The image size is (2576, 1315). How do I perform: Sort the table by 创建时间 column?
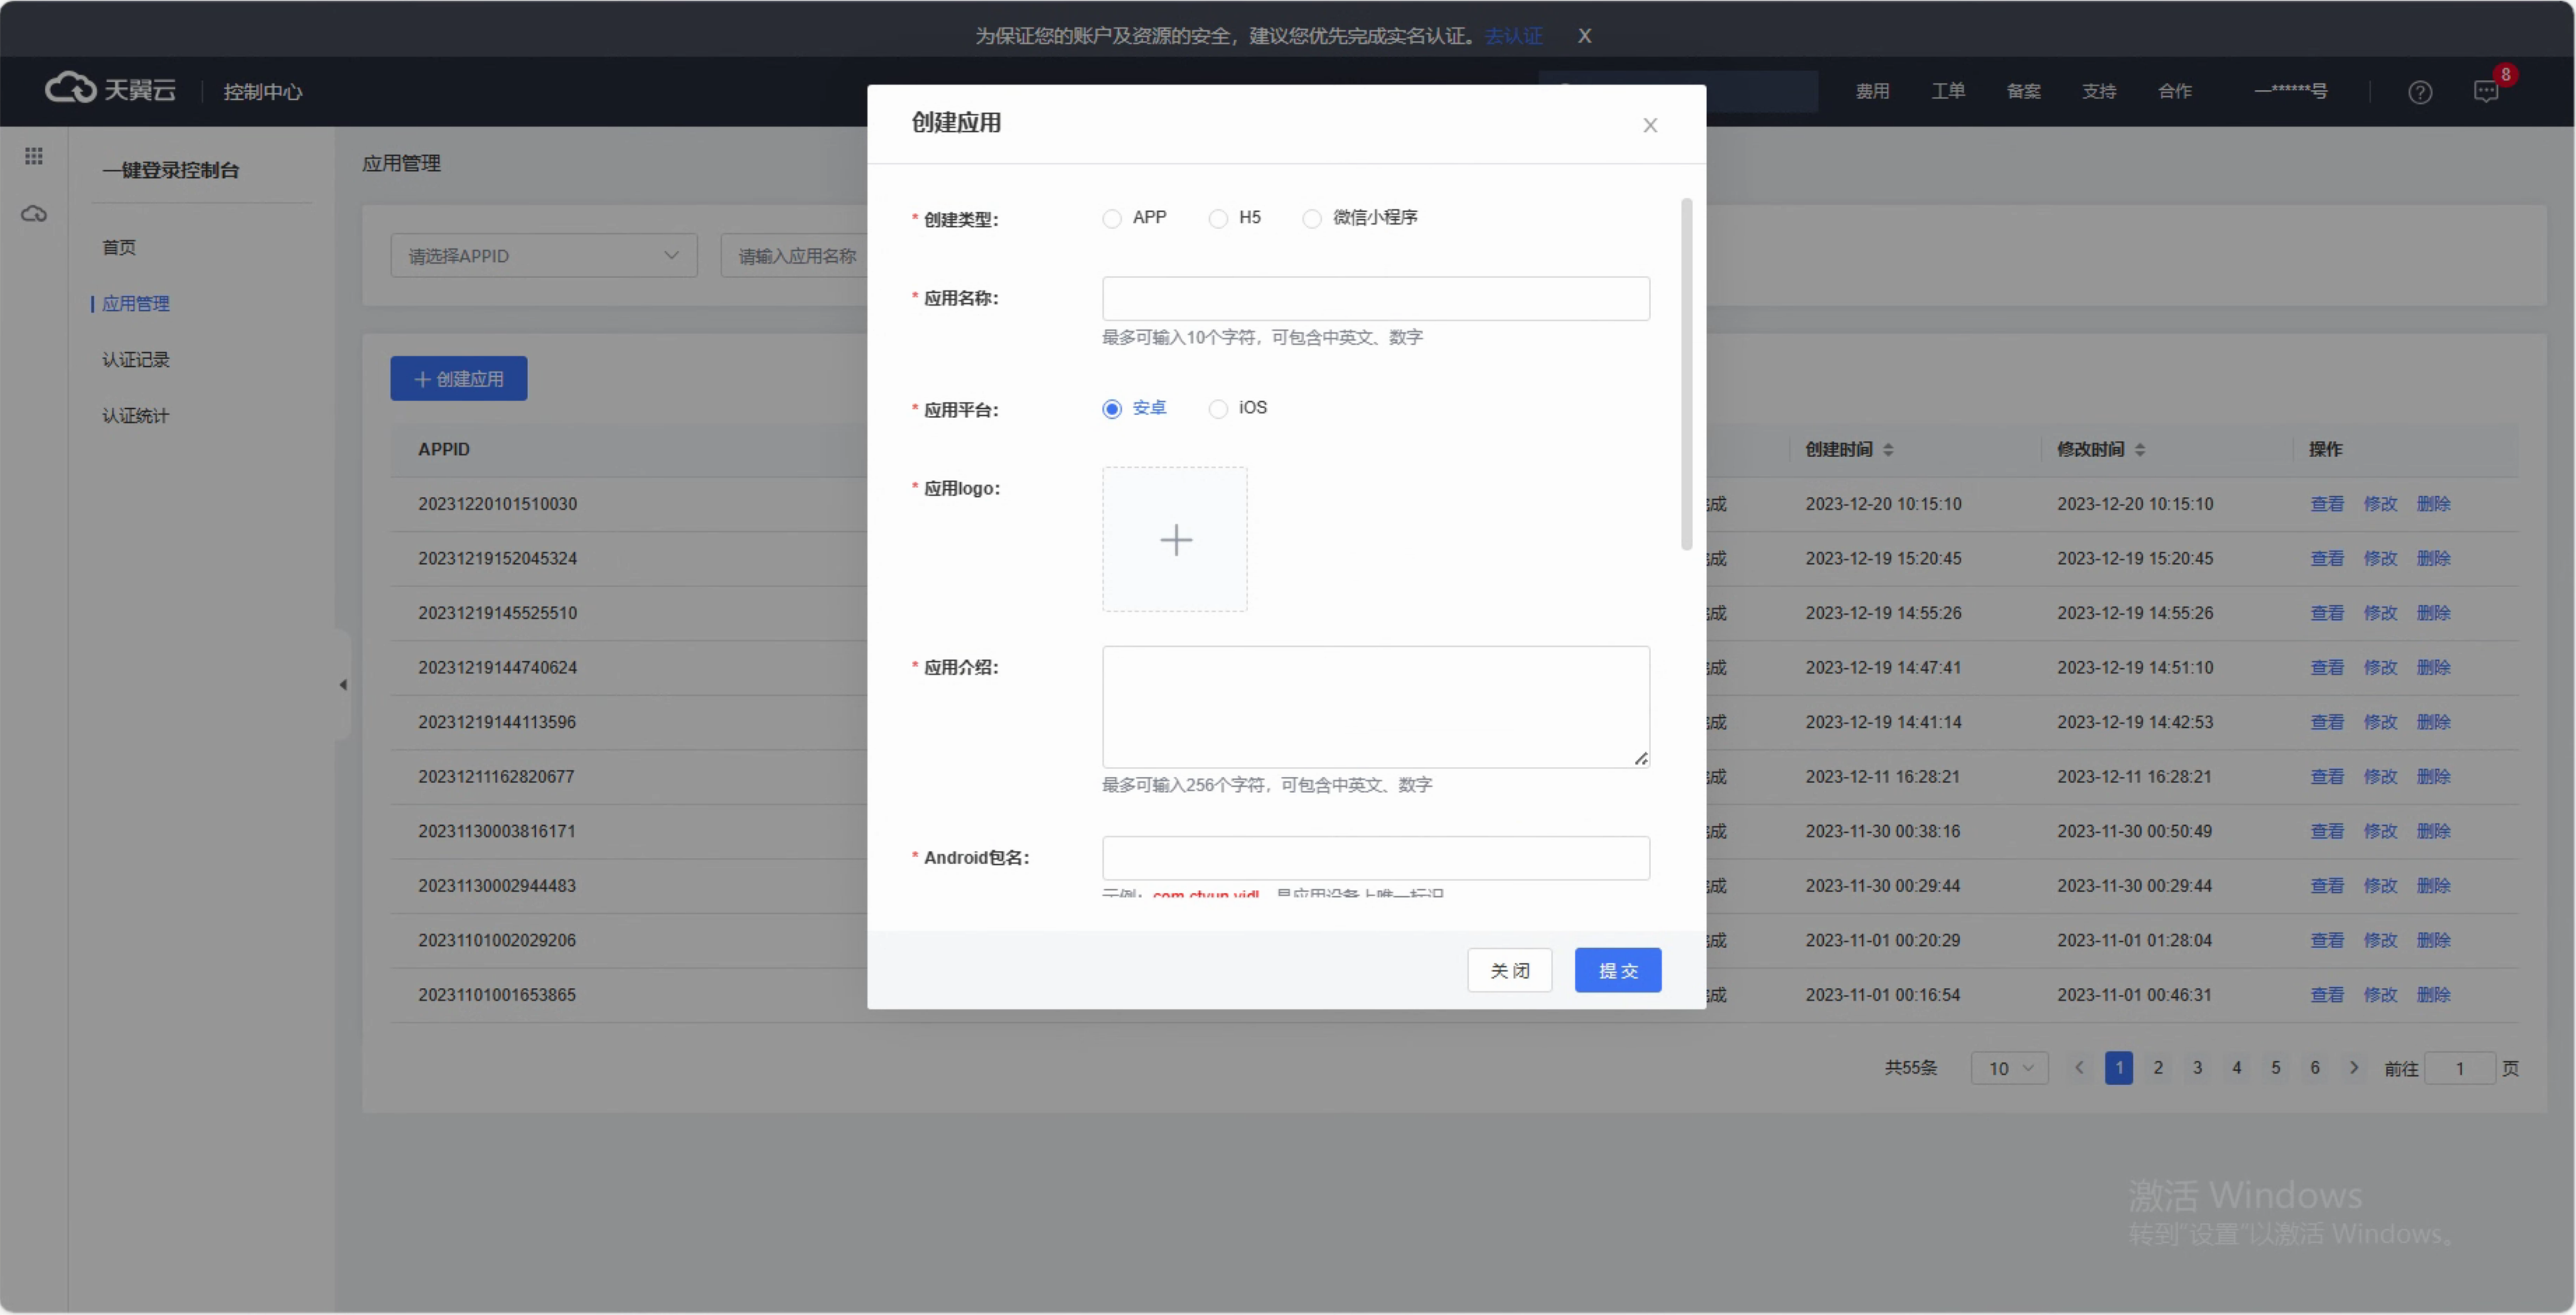tap(1888, 450)
